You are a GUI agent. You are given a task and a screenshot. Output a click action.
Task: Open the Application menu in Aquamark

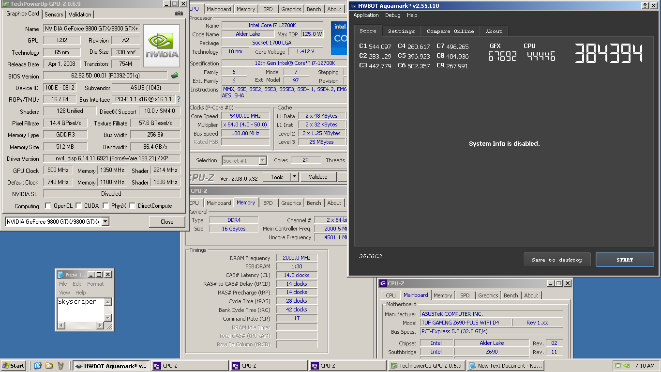[x=366, y=15]
